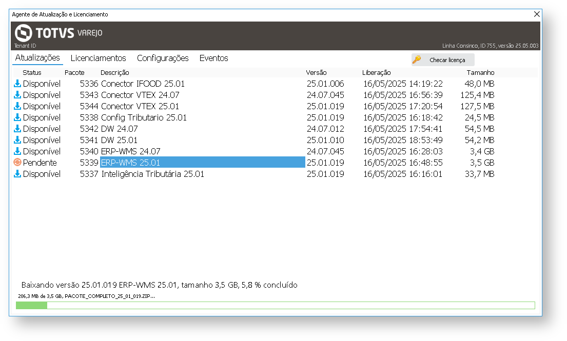Sort by the Pacote column header
The image size is (567, 341).
pos(74,73)
